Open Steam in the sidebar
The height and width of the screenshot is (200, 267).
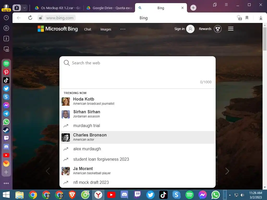(x=6, y=130)
